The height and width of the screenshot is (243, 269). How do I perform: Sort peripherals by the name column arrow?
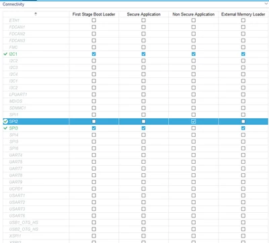coord(36,14)
